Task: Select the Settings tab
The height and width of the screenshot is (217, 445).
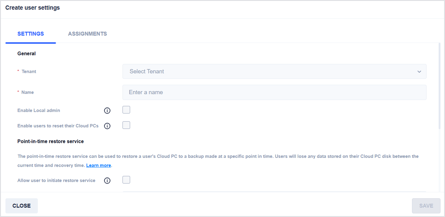Action: 31,34
